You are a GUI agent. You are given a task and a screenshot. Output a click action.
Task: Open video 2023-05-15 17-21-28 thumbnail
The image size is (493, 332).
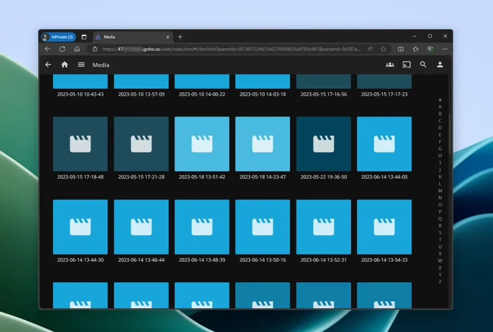coord(141,144)
